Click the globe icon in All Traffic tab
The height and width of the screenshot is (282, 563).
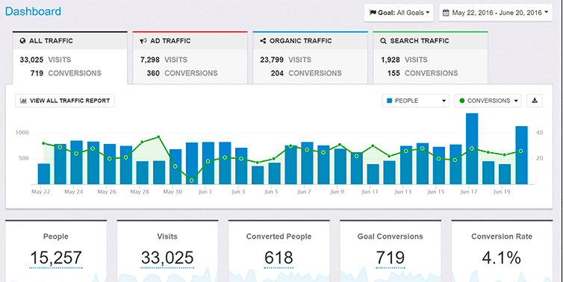(22, 41)
